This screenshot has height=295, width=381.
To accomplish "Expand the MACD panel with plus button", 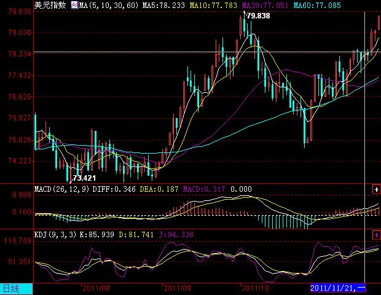I will (x=376, y=189).
